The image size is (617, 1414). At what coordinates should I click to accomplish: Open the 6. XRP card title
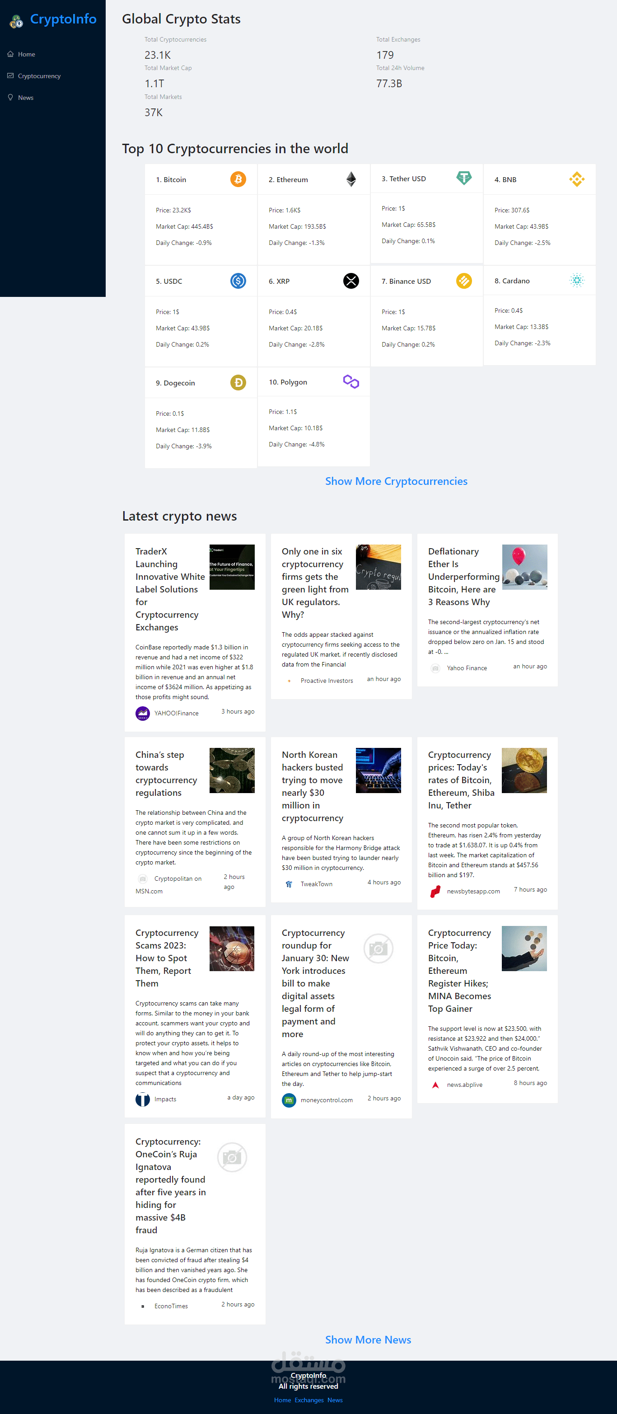tap(279, 281)
